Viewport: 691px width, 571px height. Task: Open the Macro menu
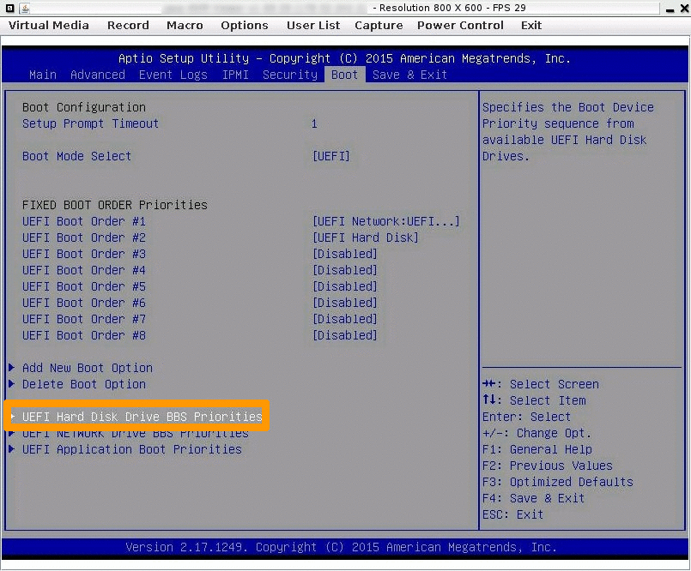coord(185,26)
